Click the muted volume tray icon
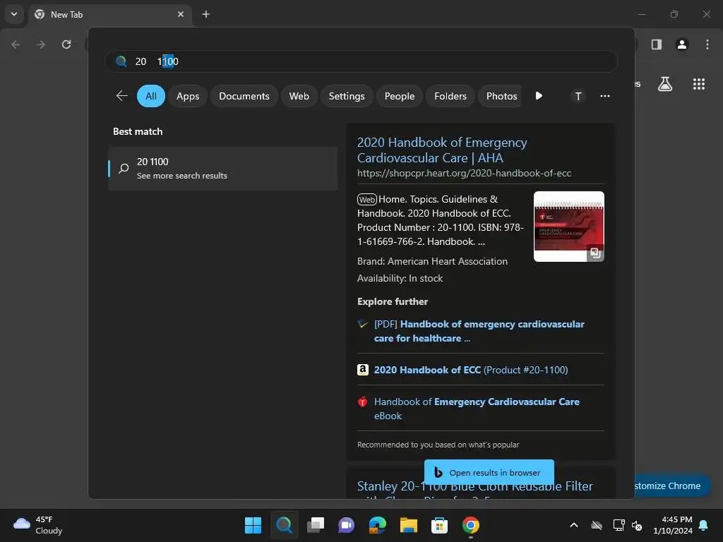 [638, 525]
